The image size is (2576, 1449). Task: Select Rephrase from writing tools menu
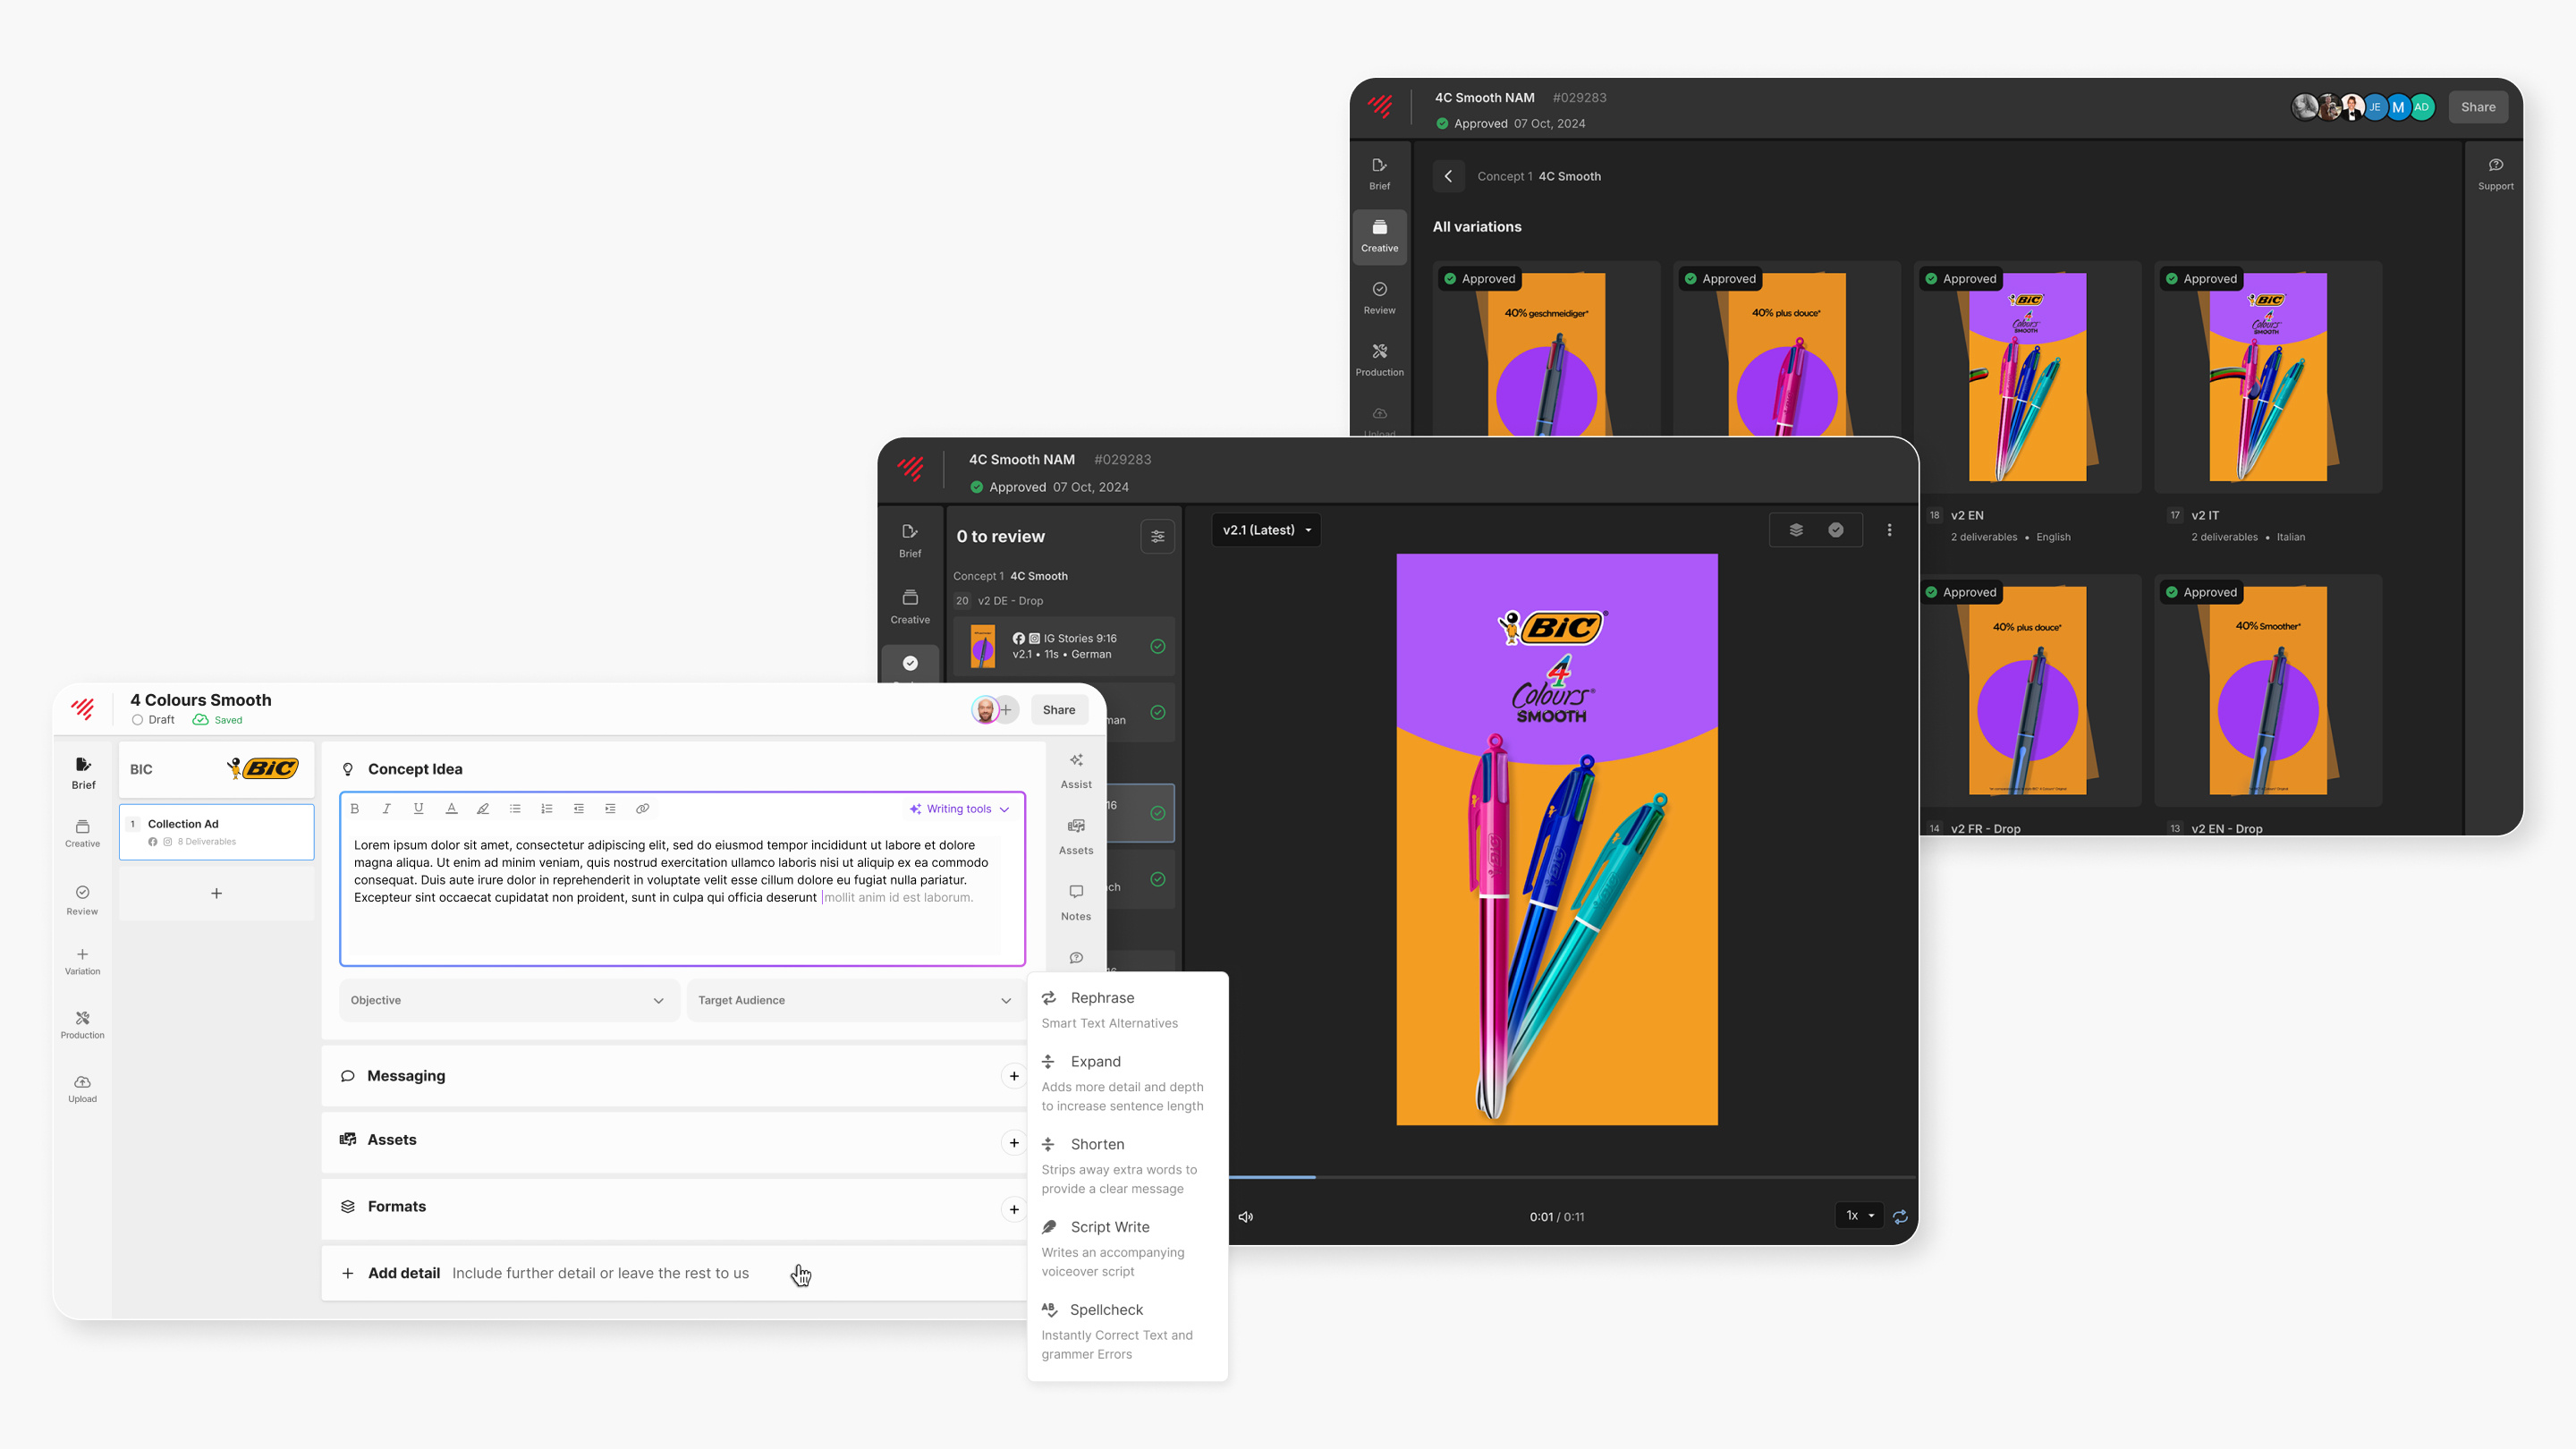click(x=1102, y=998)
